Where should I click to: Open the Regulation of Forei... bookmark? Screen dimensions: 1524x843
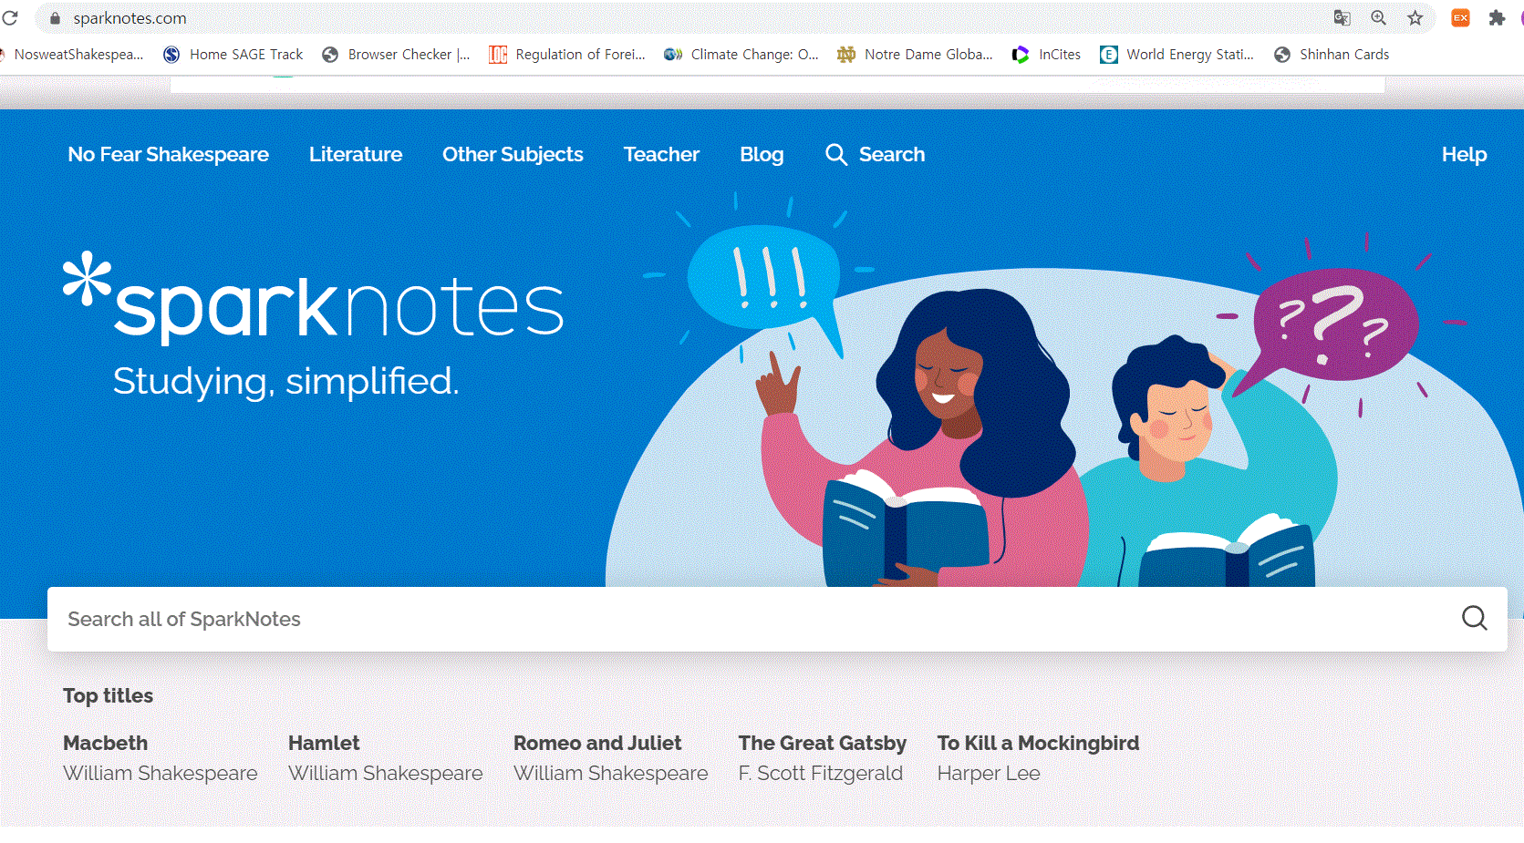pyautogui.click(x=567, y=55)
